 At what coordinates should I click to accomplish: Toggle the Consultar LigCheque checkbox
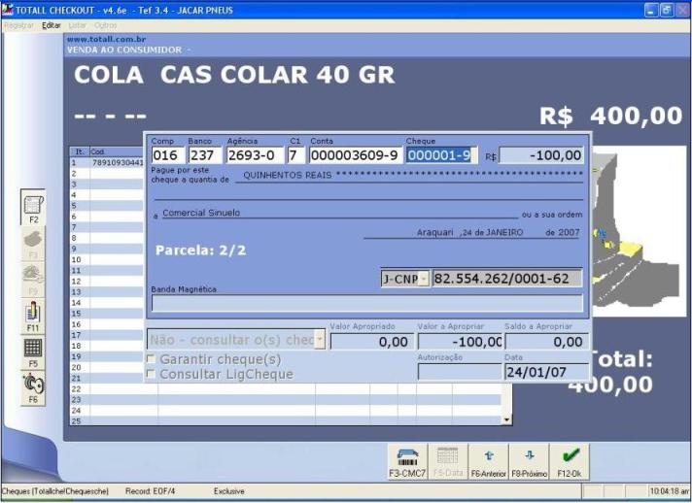click(x=151, y=374)
